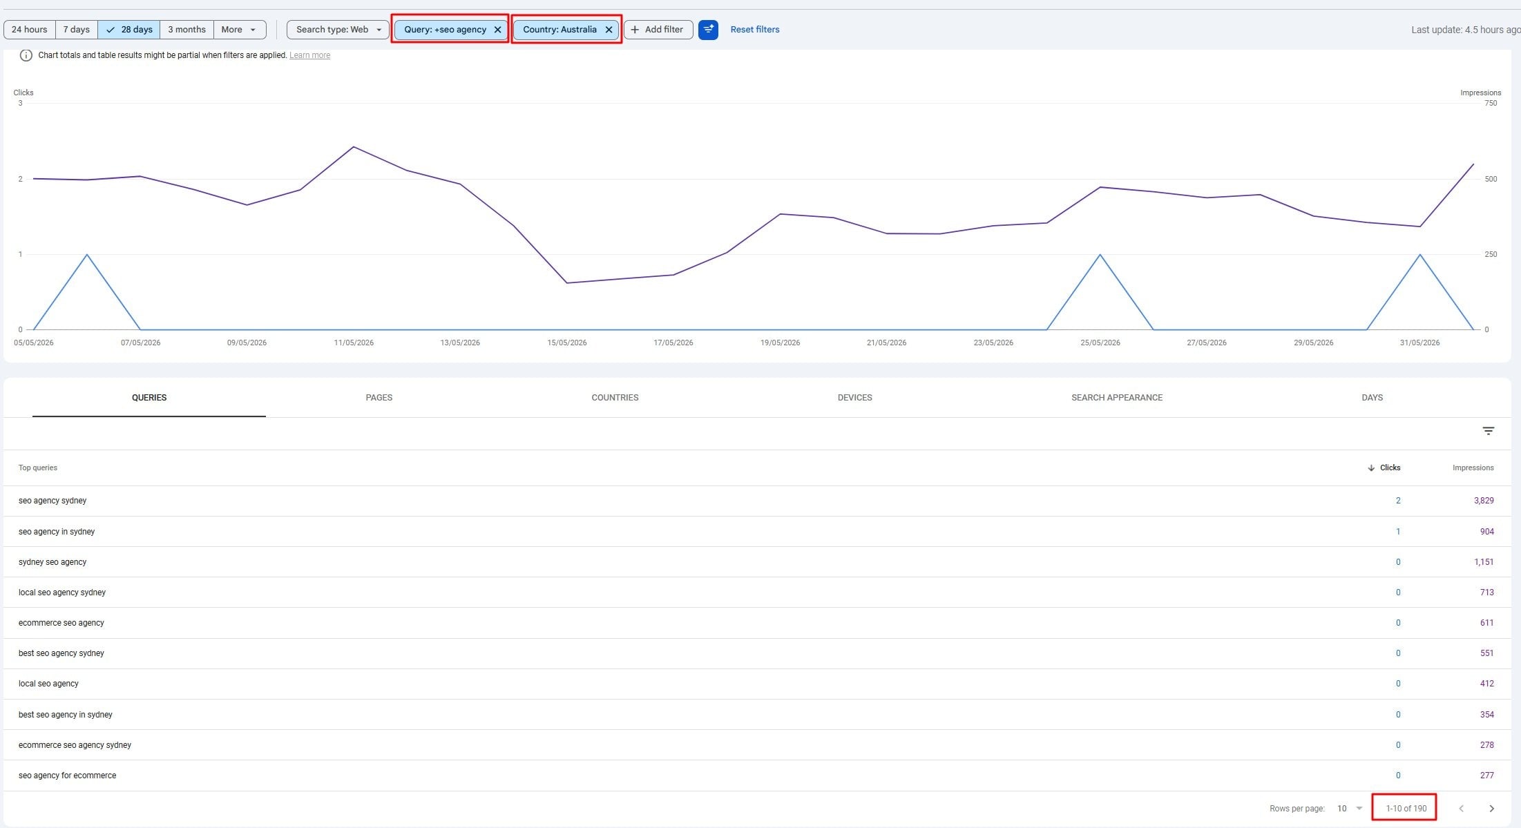Screen dimensions: 1521x828
Task: Select the 'seo agency sydney' query row
Action: pyautogui.click(x=756, y=501)
